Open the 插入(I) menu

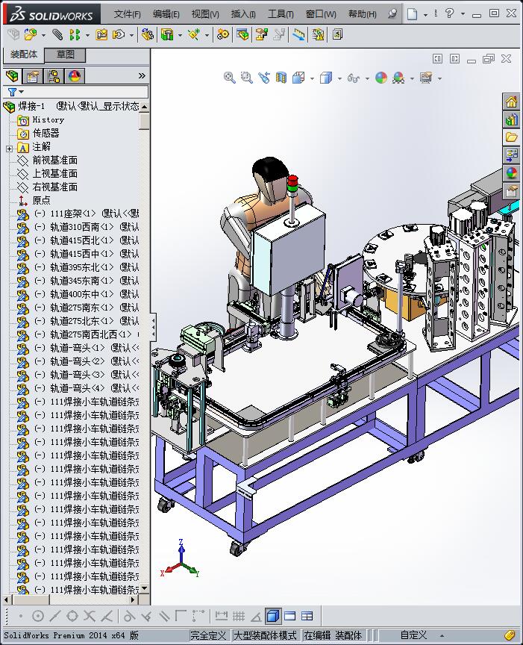243,14
